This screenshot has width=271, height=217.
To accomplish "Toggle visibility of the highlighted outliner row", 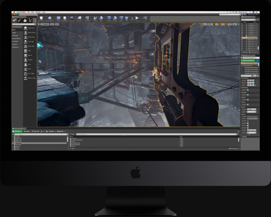I will click(242, 38).
